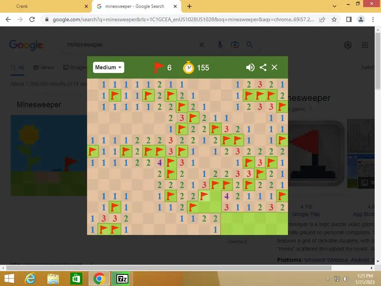Open Chrome three-dot menu
The height and width of the screenshot is (286, 381).
pos(373,19)
